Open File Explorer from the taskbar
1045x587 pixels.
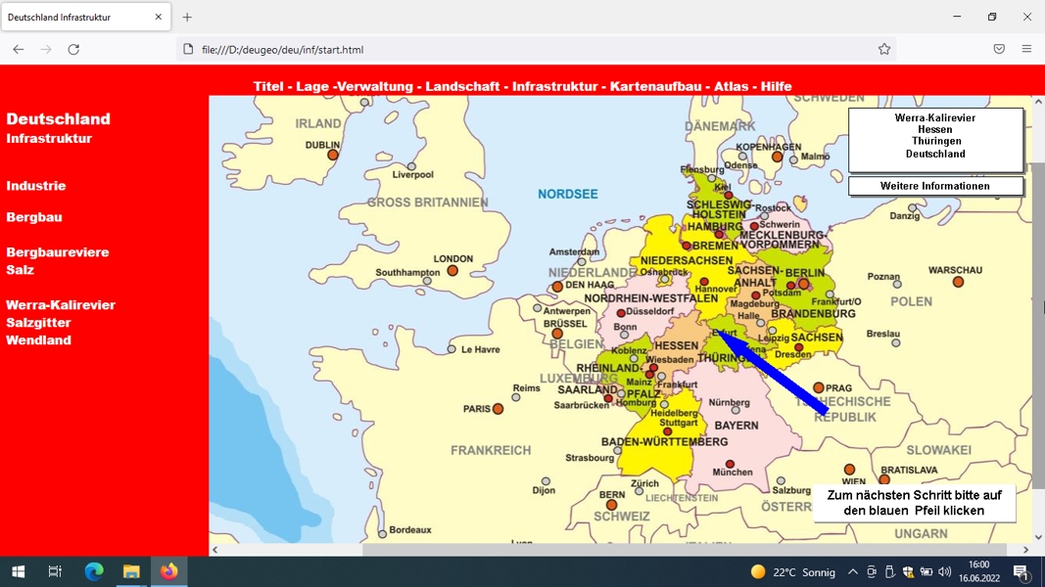(x=131, y=571)
